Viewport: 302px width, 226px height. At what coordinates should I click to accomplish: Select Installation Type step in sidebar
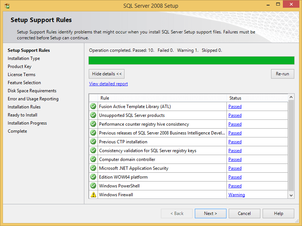click(24, 58)
